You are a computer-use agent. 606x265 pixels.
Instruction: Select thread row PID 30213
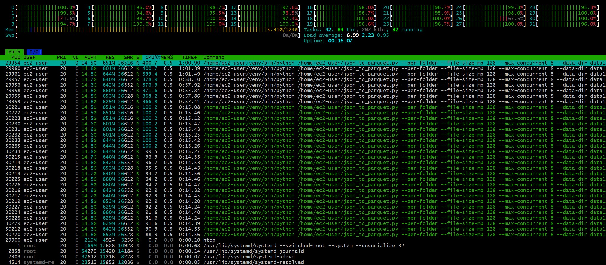tap(303, 174)
